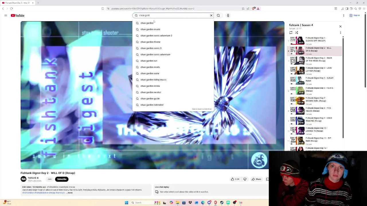367x206 pixels.
Task: Play Fishtank Digest Day 3 - BACK OF THE HEAD
Action: click(315, 60)
